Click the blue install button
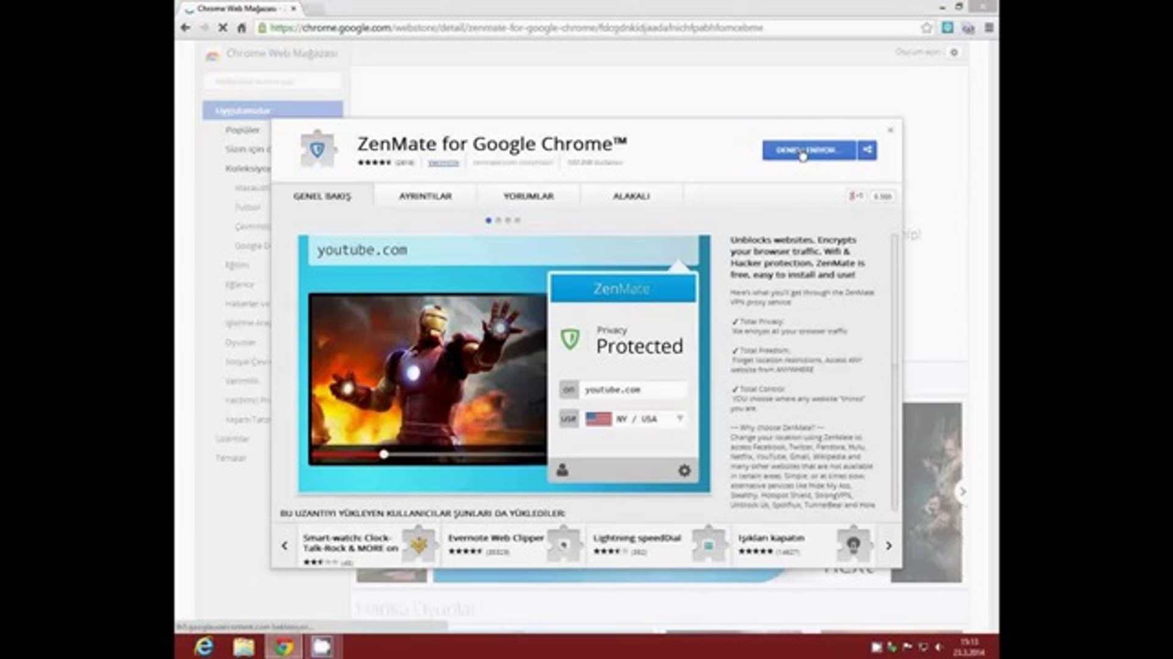 808,150
